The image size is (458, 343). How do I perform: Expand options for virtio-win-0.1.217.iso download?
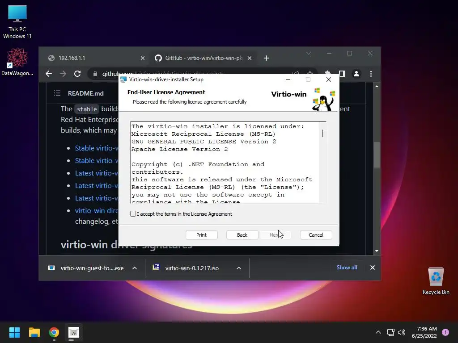pos(239,268)
